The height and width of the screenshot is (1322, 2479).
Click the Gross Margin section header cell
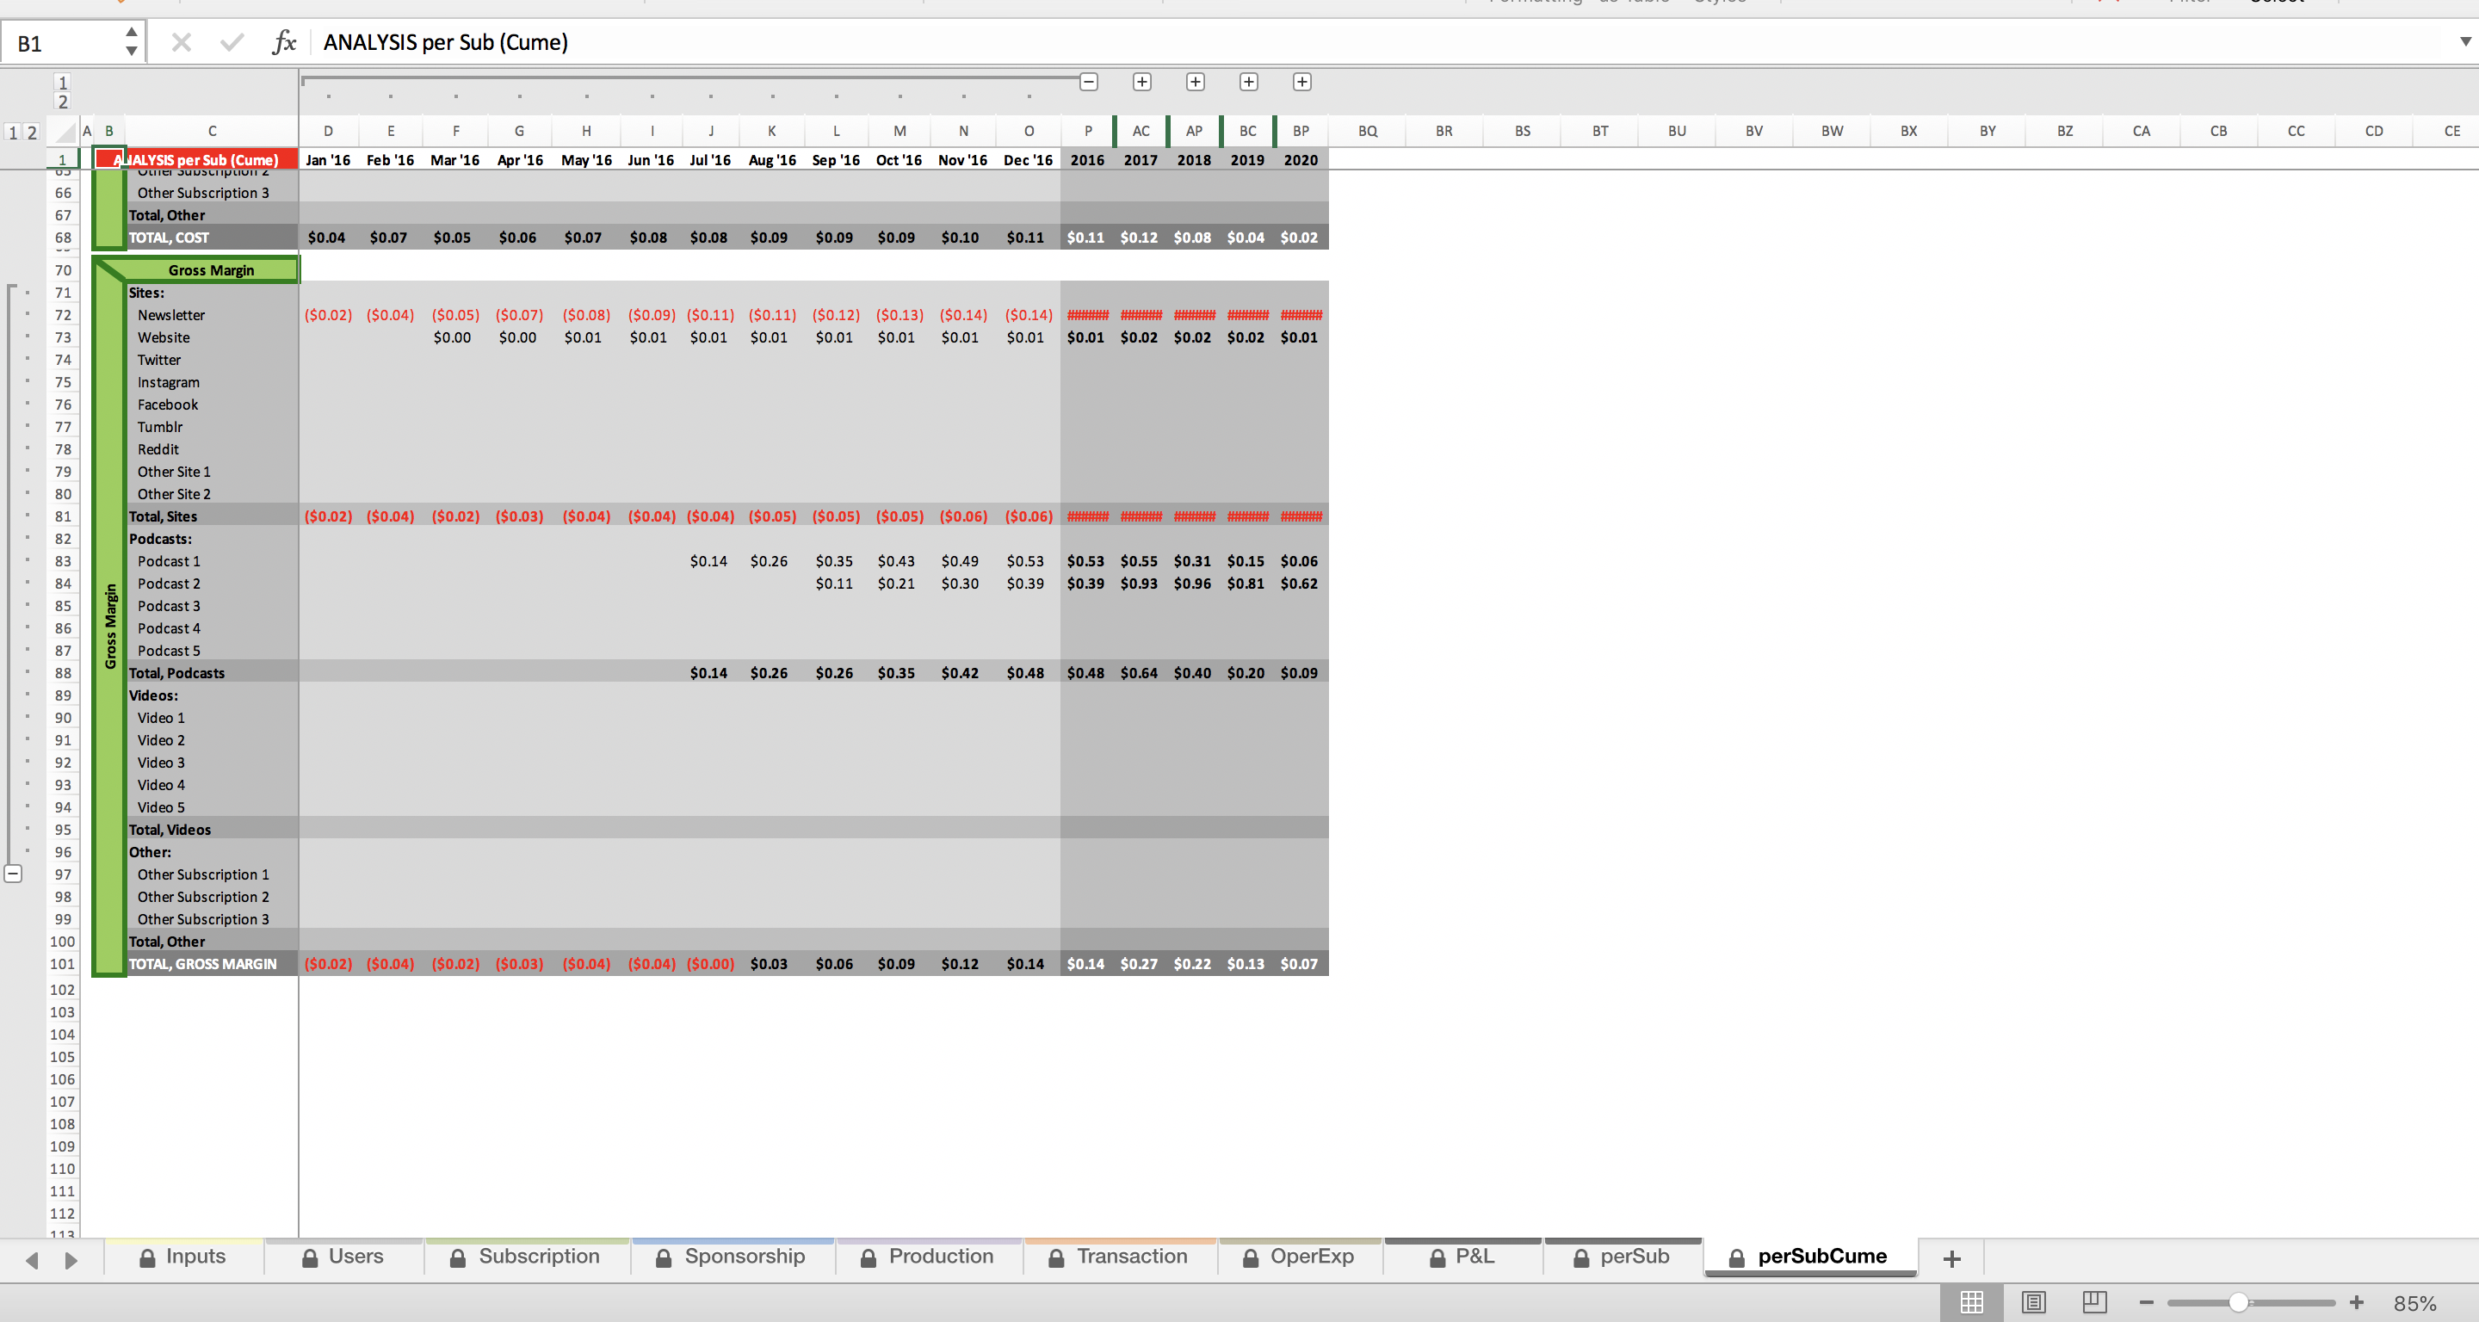click(x=212, y=270)
